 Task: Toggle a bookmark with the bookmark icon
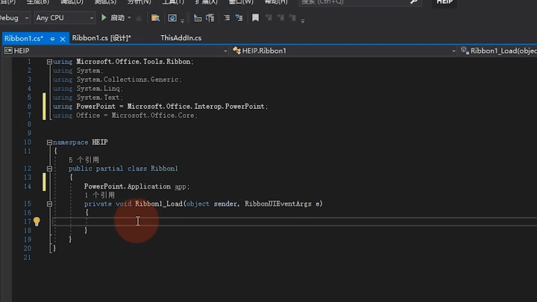point(256,18)
